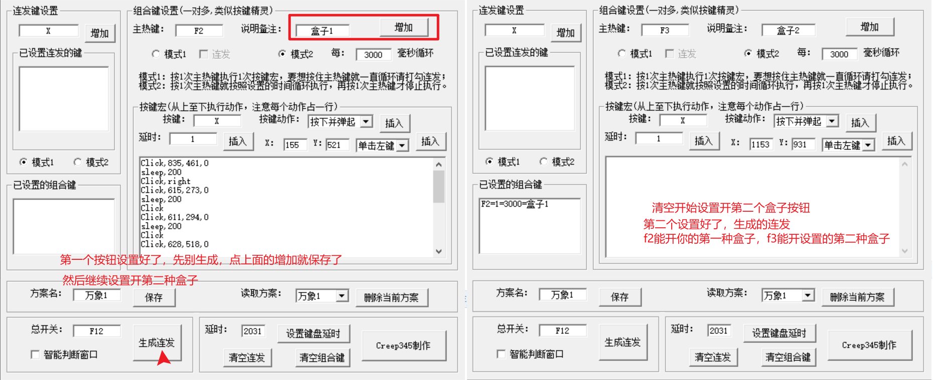Click 清空连发 in right window
Image resolution: width=933 pixels, height=380 pixels.
tap(713, 357)
